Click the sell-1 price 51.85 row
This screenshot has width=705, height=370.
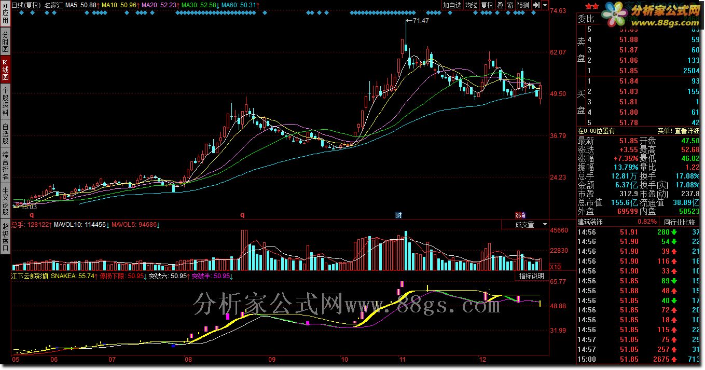click(x=638, y=71)
